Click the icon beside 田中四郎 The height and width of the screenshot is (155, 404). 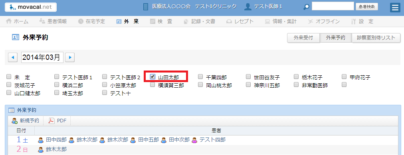pos(41,140)
